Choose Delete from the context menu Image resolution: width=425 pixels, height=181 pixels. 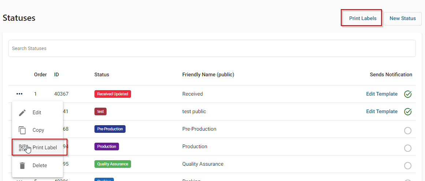pyautogui.click(x=37, y=165)
